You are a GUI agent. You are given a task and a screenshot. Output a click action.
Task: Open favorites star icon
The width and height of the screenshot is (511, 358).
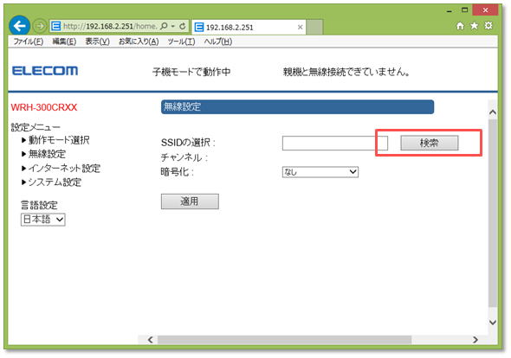point(474,26)
